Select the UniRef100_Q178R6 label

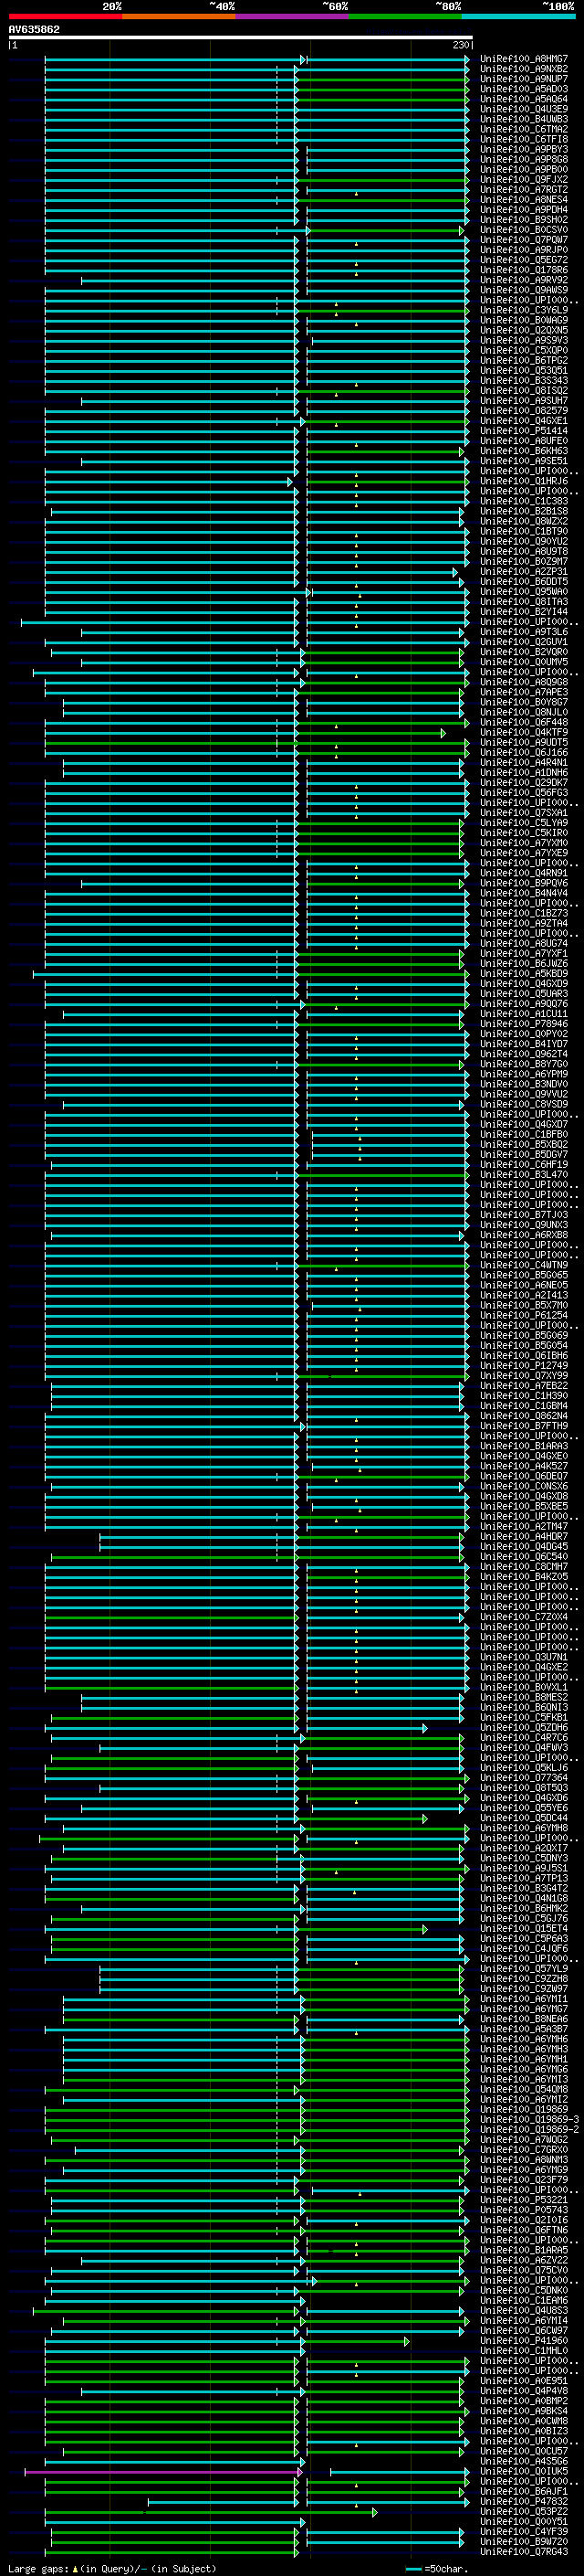[524, 270]
